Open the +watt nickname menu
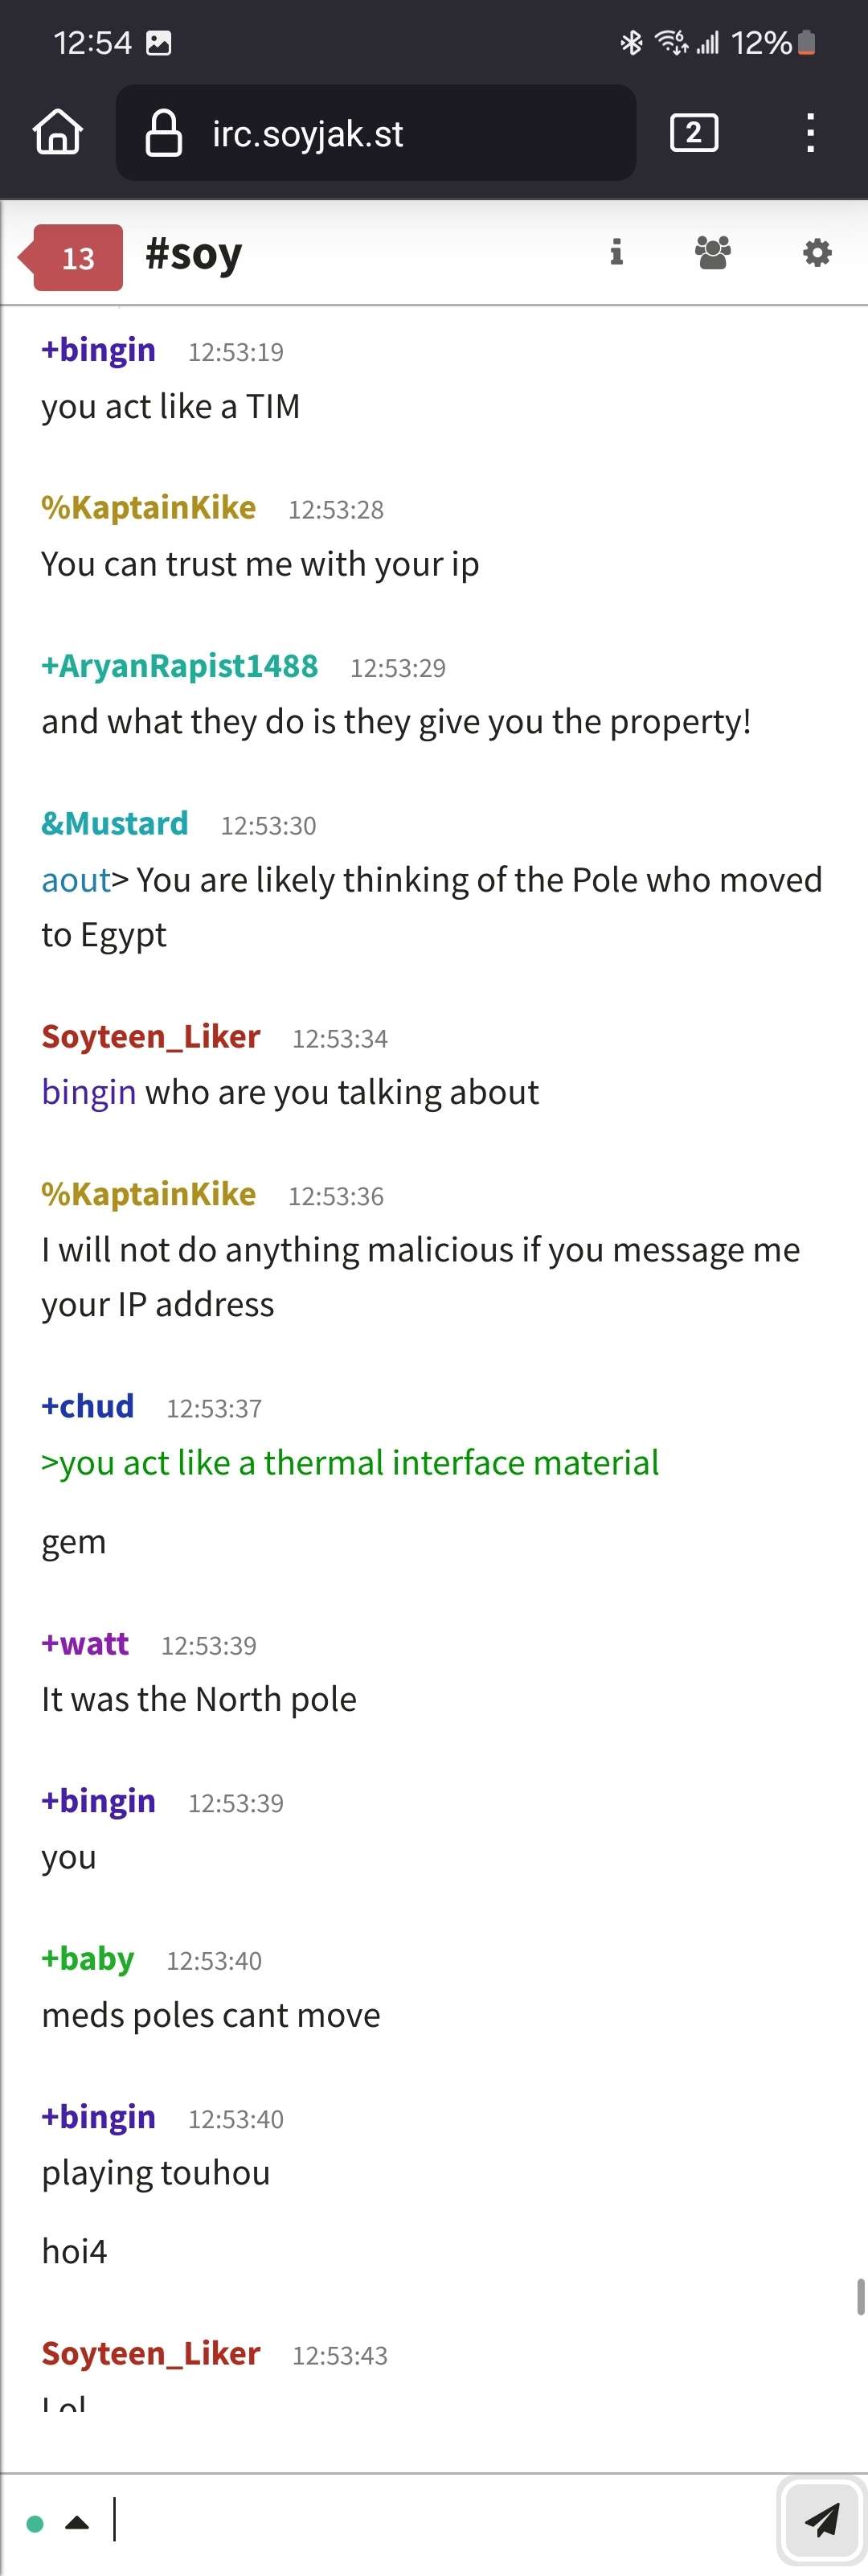The image size is (868, 2576). click(84, 1643)
